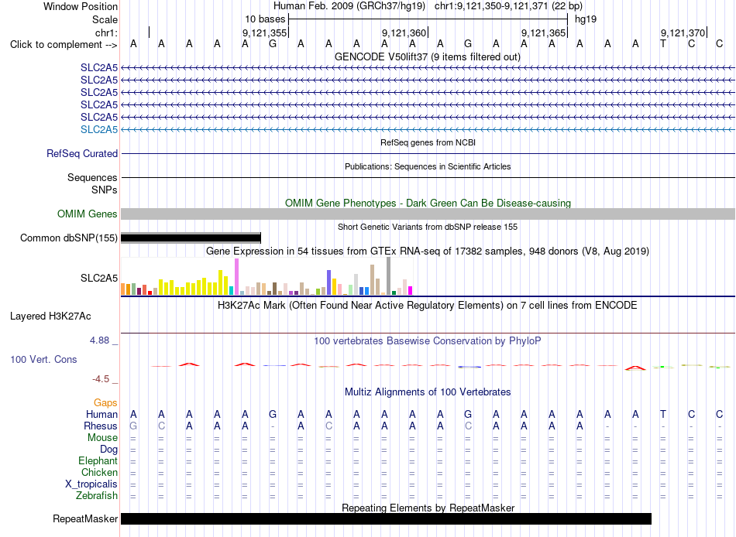Screen dimensions: 736x537
Task: Click the Gaps label in Multiz alignment
Action: pos(105,403)
